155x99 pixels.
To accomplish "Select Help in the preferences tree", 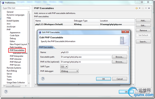I will pyautogui.click(x=9, y=18).
